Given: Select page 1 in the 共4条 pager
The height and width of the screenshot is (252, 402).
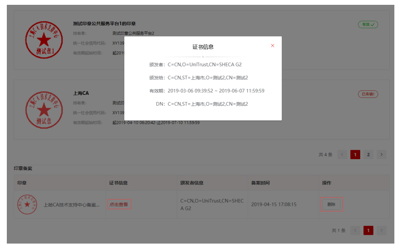Looking at the screenshot, I should tap(355, 154).
